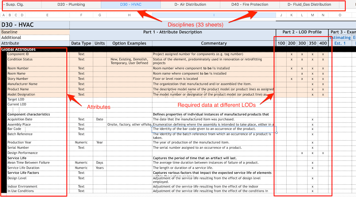
Task: Select the 'Floor or level room is located' commentary
Action: (x=214, y=79)
